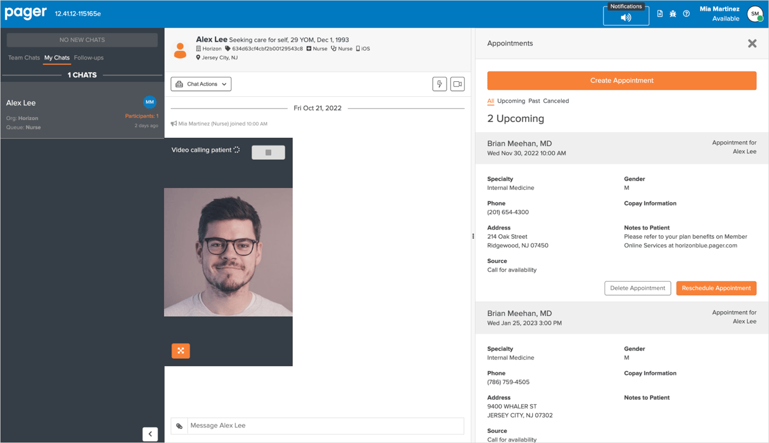
Task: Close the Appointments panel
Action: coord(752,43)
